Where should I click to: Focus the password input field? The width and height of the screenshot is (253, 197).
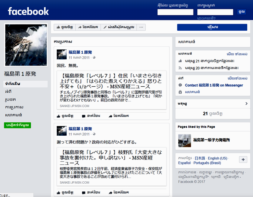click(215, 12)
